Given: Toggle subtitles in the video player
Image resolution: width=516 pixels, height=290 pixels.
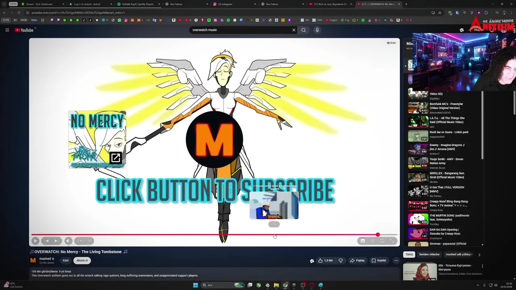Looking at the screenshot, I should [x=363, y=241].
